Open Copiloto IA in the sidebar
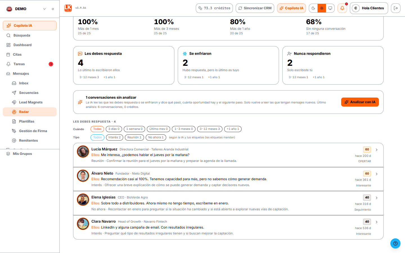405x253 pixels. point(30,26)
